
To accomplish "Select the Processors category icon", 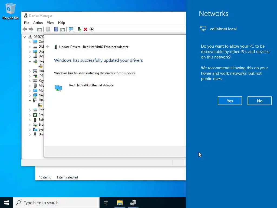I will pyautogui.click(x=35, y=115).
